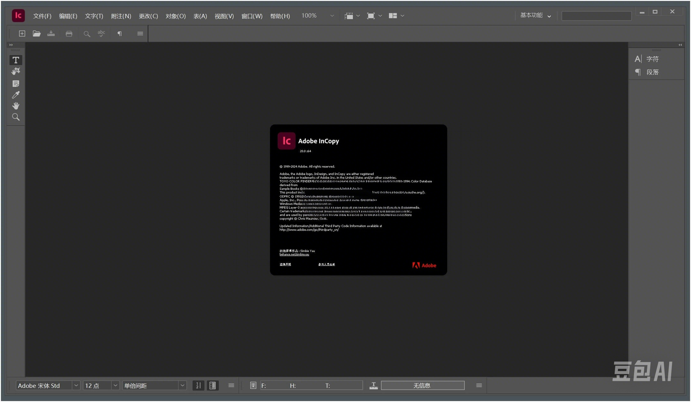Open the 窗口(W) menu
The height and width of the screenshot is (402, 691).
(x=252, y=16)
